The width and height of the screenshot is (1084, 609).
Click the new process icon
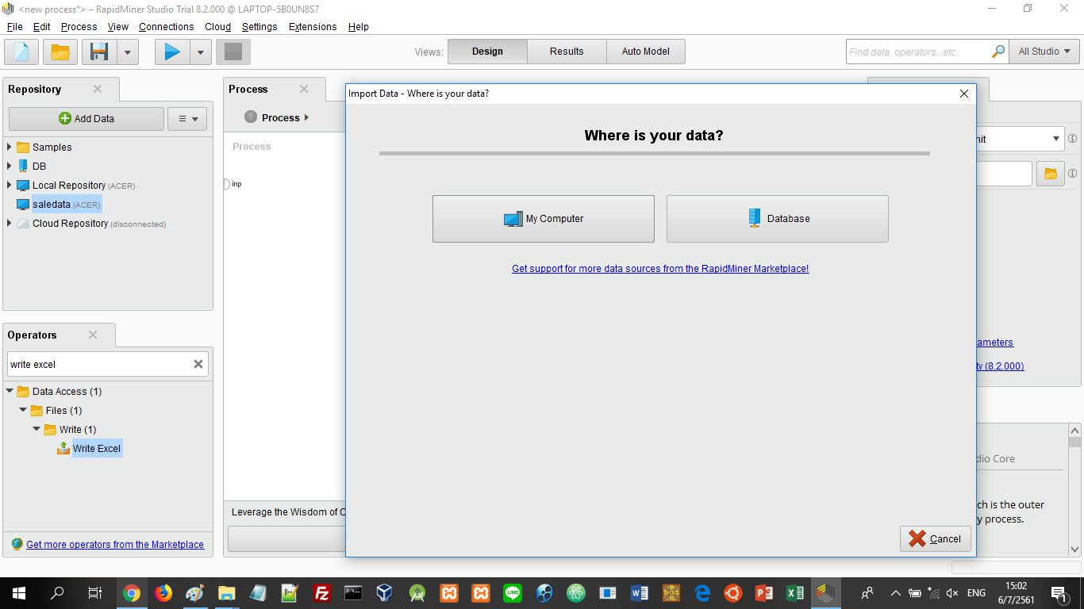21,52
